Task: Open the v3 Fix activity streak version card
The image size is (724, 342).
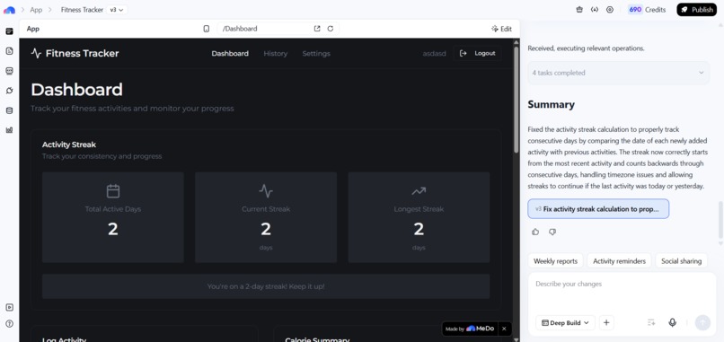Action: click(x=598, y=208)
